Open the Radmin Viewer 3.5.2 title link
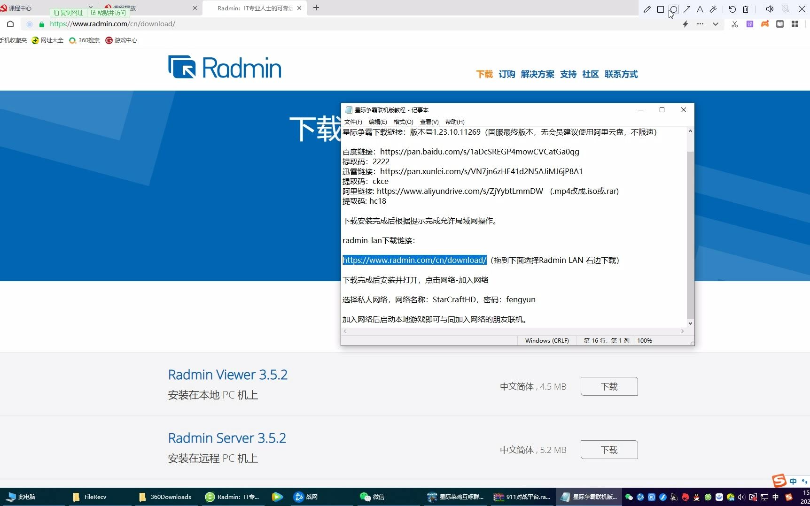The image size is (810, 506). 228,375
